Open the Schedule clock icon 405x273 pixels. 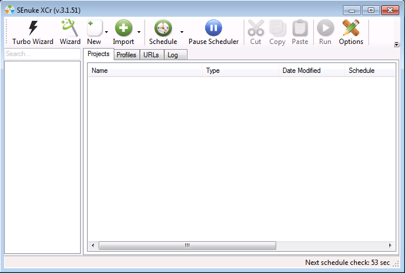pyautogui.click(x=163, y=28)
